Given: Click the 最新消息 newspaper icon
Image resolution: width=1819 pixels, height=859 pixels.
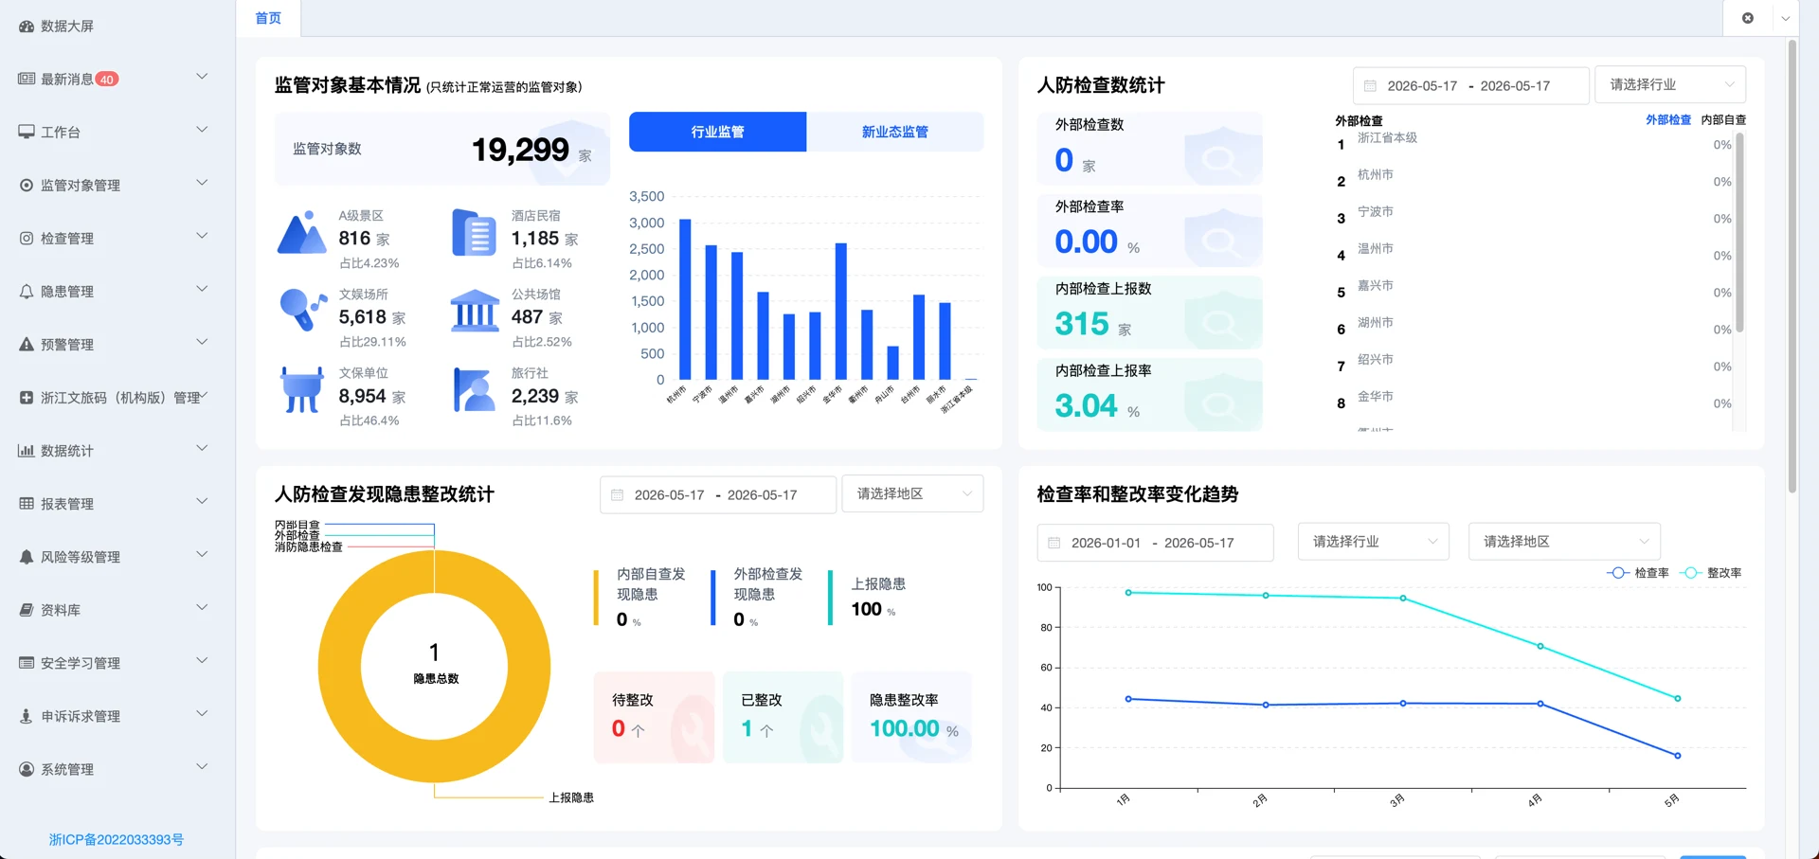Looking at the screenshot, I should (27, 79).
